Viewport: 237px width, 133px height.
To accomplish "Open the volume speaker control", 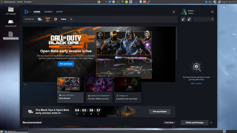I will (x=215, y=2).
